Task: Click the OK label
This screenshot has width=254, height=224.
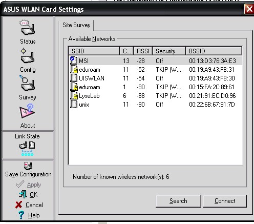Action: pyautogui.click(x=33, y=195)
